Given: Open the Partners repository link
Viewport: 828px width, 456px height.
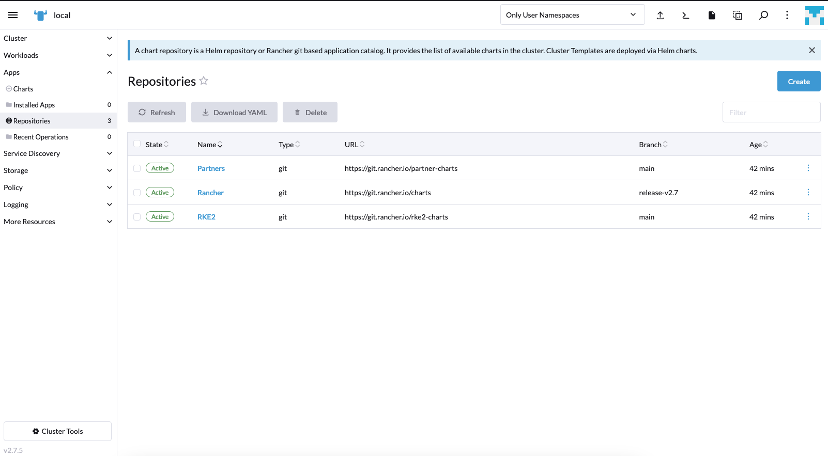Looking at the screenshot, I should click(x=211, y=168).
